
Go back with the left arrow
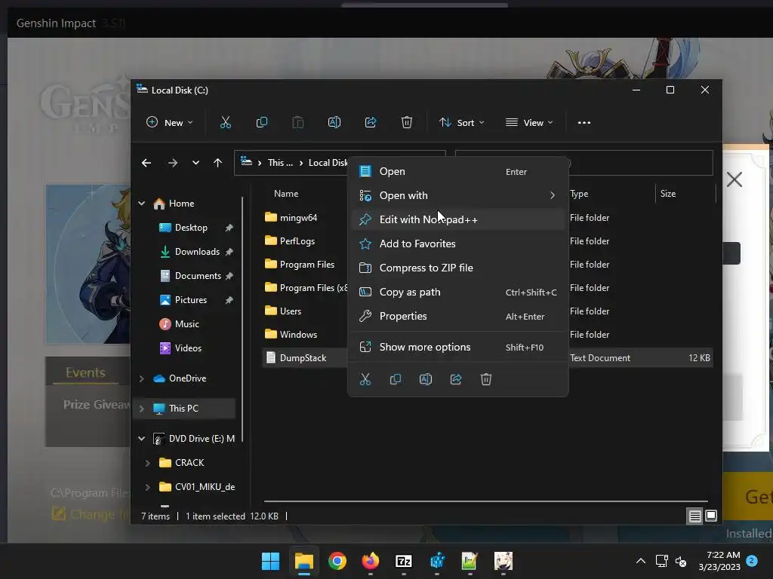click(146, 163)
